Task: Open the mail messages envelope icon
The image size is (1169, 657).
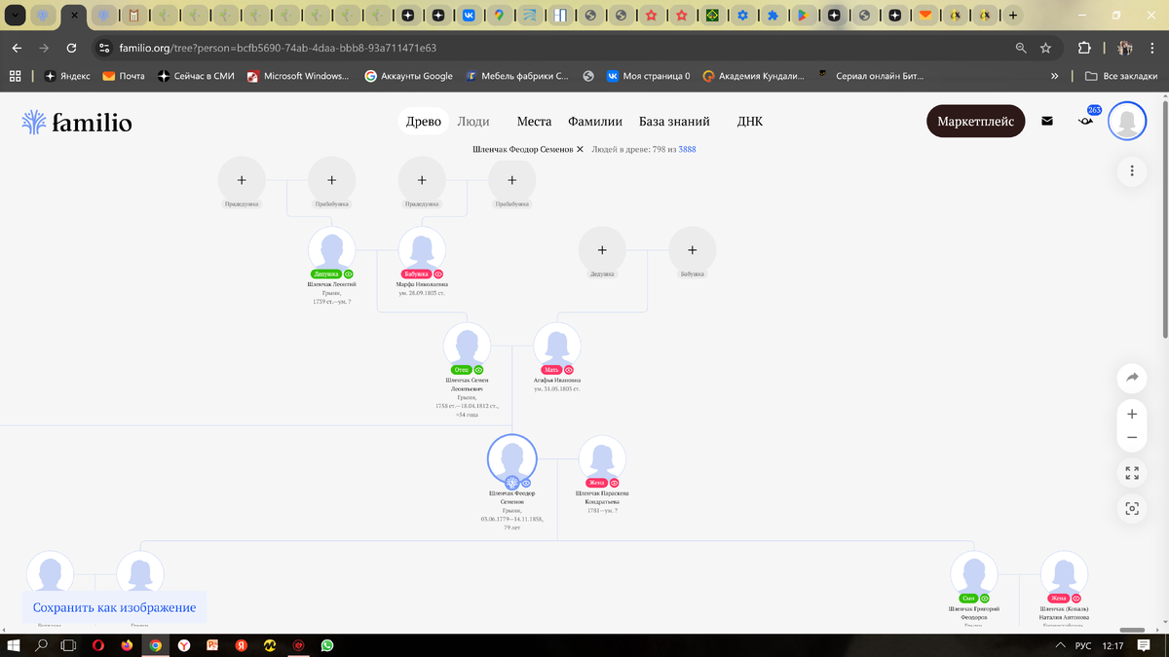Action: click(x=1047, y=122)
